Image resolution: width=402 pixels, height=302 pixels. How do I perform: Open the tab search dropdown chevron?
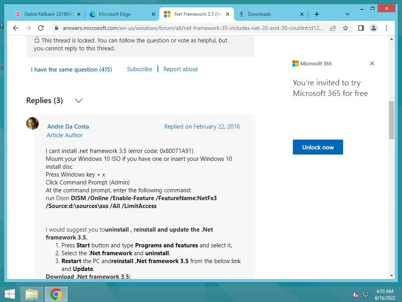click(347, 14)
